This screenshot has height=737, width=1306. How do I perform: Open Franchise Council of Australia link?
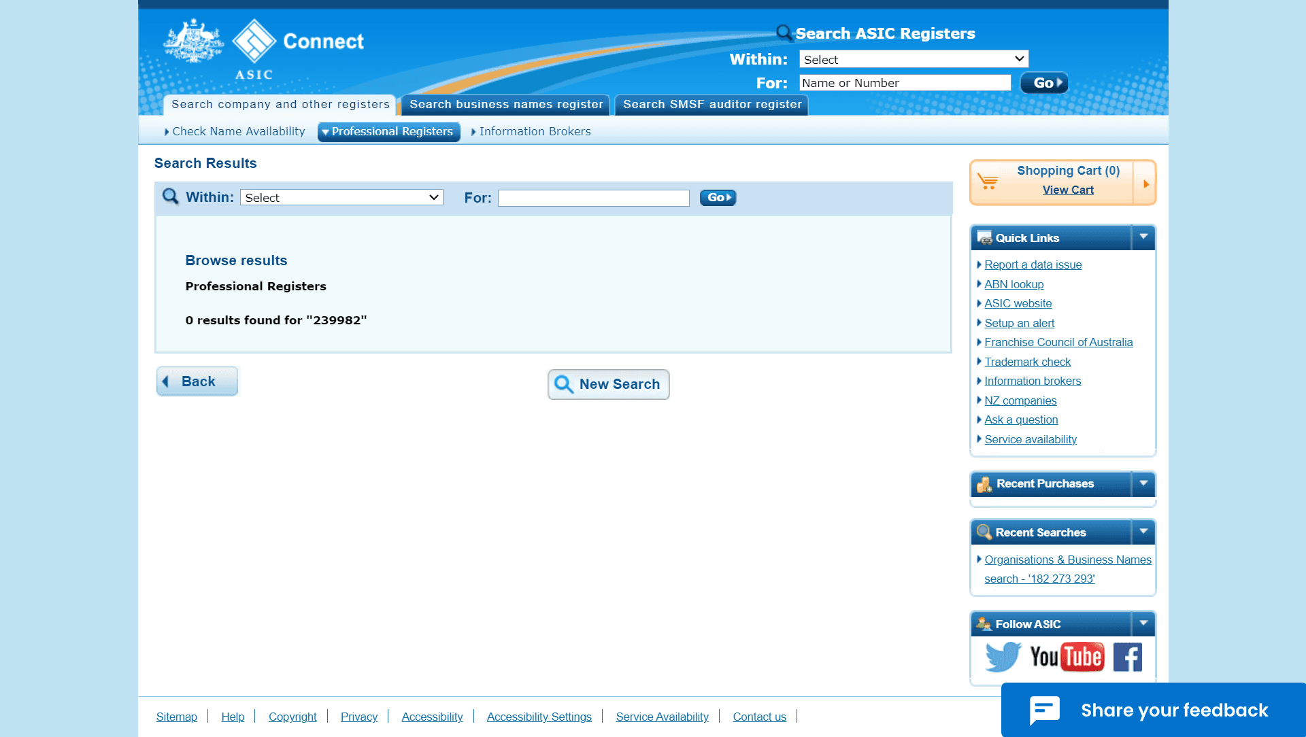[x=1058, y=343]
